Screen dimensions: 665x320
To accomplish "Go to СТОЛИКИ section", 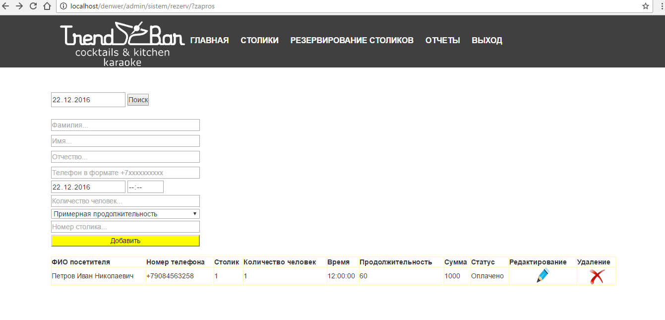I will (x=259, y=40).
